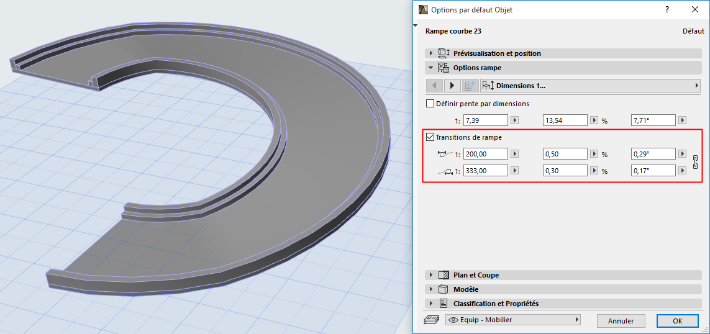Click the dialog title bar app icon
Viewport: 710px width, 334px height.
pos(423,9)
